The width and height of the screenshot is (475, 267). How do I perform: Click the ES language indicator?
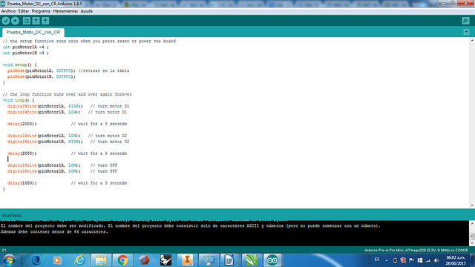[x=377, y=260]
